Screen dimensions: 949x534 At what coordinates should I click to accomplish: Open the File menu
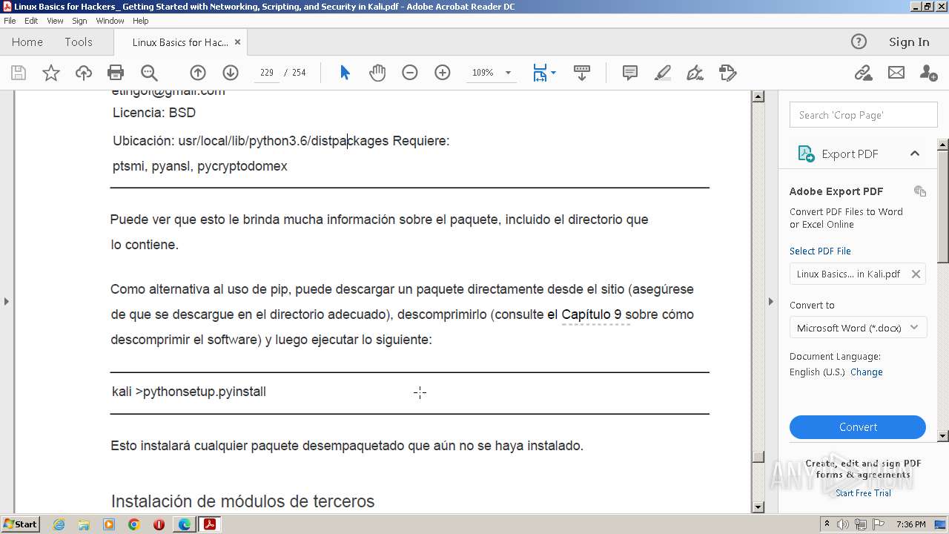10,21
